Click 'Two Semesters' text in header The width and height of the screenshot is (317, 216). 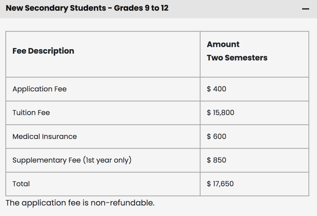click(x=237, y=58)
